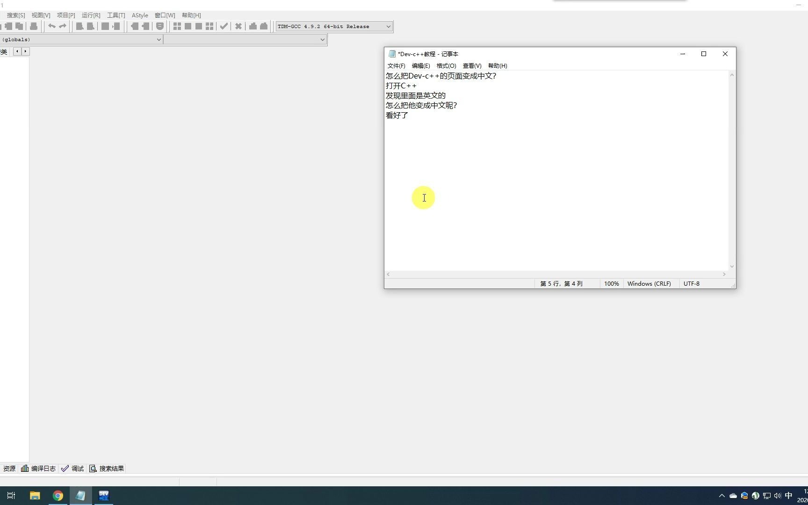808x505 pixels.
Task: Click the Undo arrow in Dev-C++ toolbar
Action: [x=52, y=26]
